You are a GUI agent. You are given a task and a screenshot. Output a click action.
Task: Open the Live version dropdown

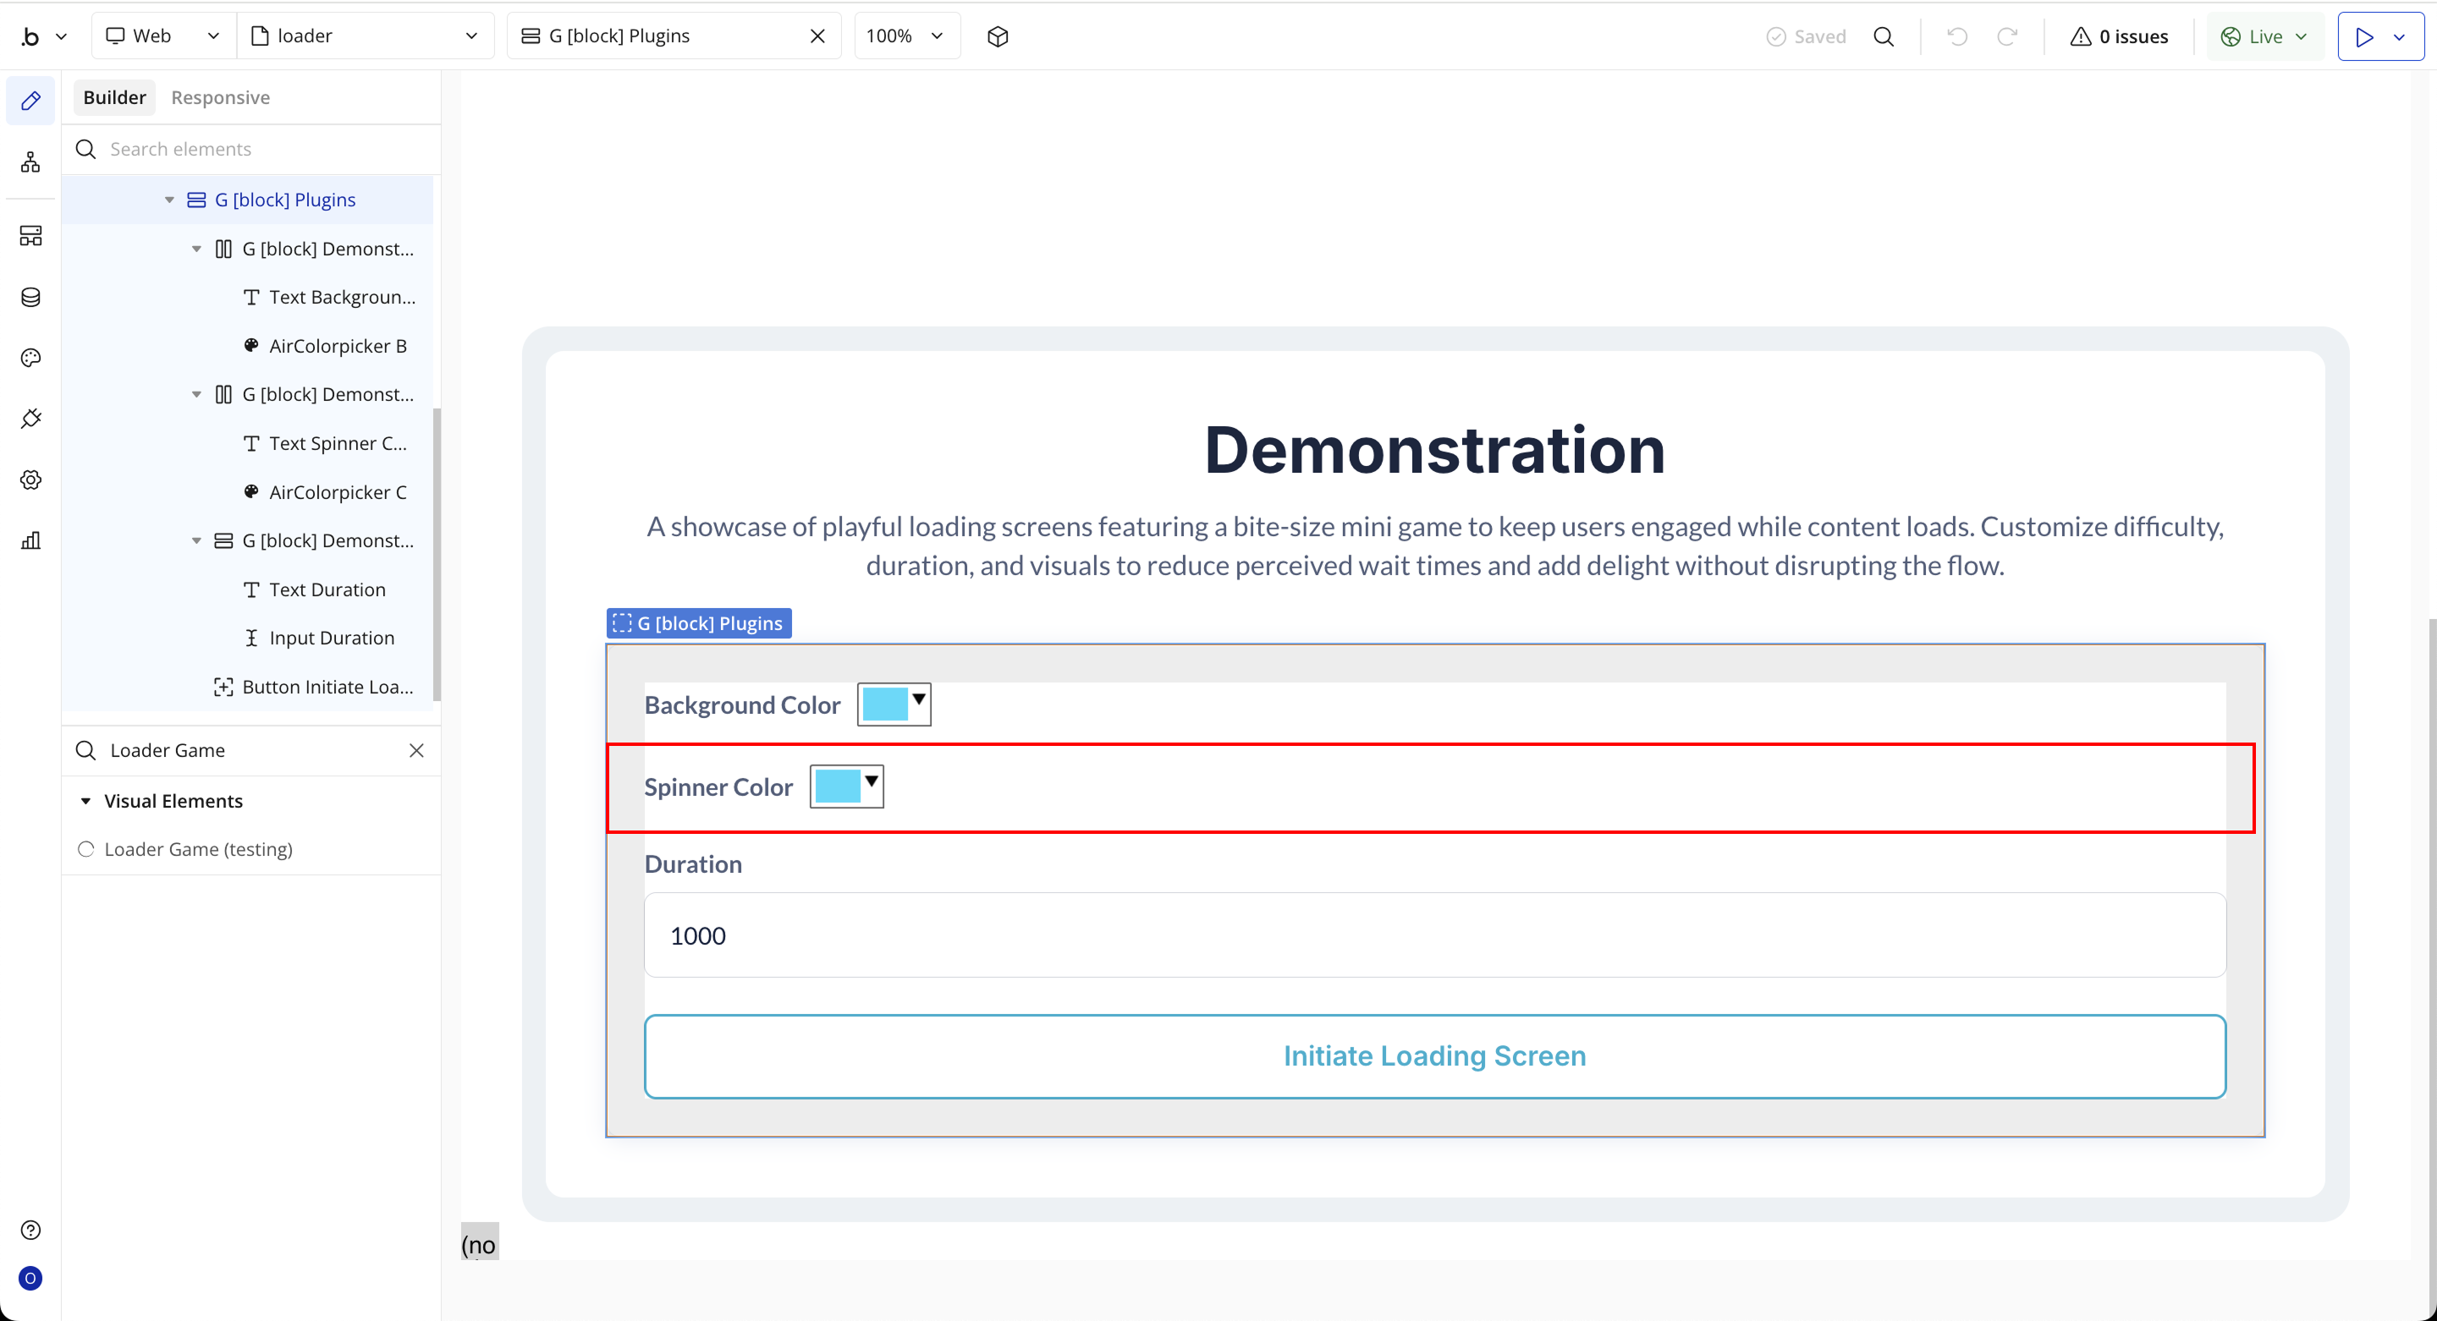2264,36
